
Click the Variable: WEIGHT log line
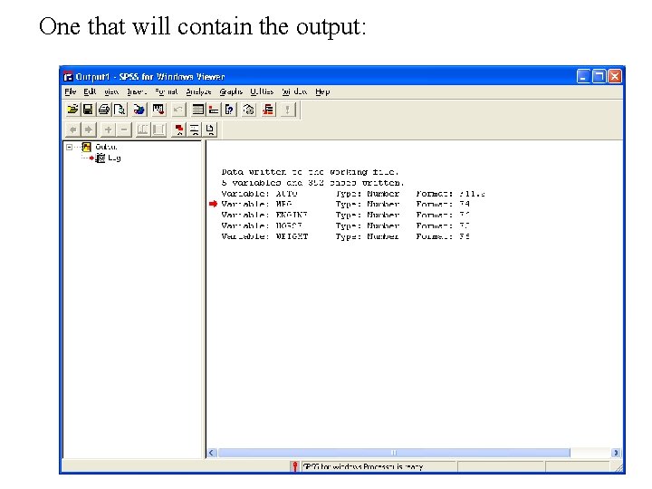(x=346, y=236)
